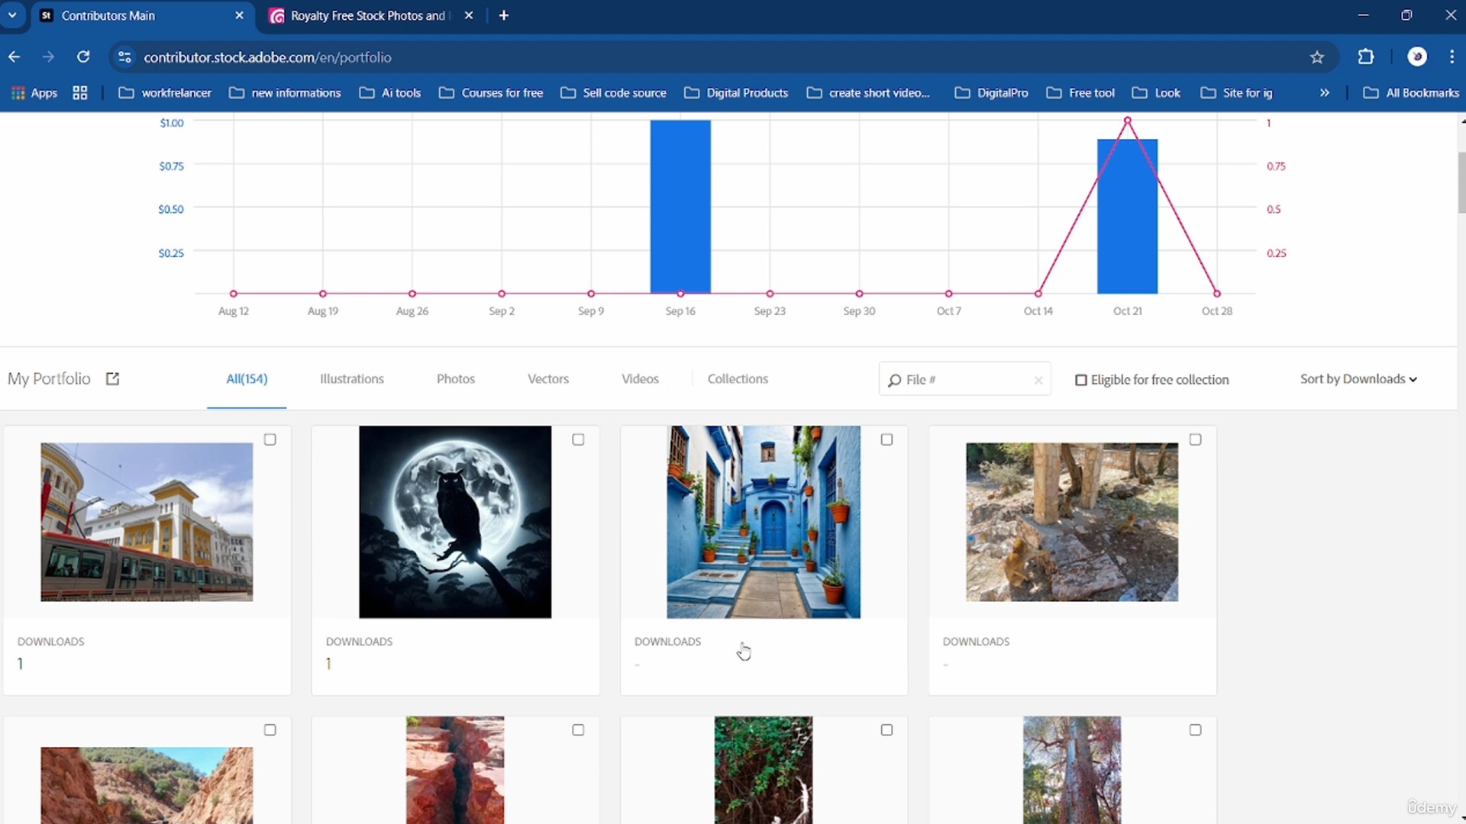Open the DigitalPro bookmark folder
The image size is (1466, 824).
click(x=991, y=93)
